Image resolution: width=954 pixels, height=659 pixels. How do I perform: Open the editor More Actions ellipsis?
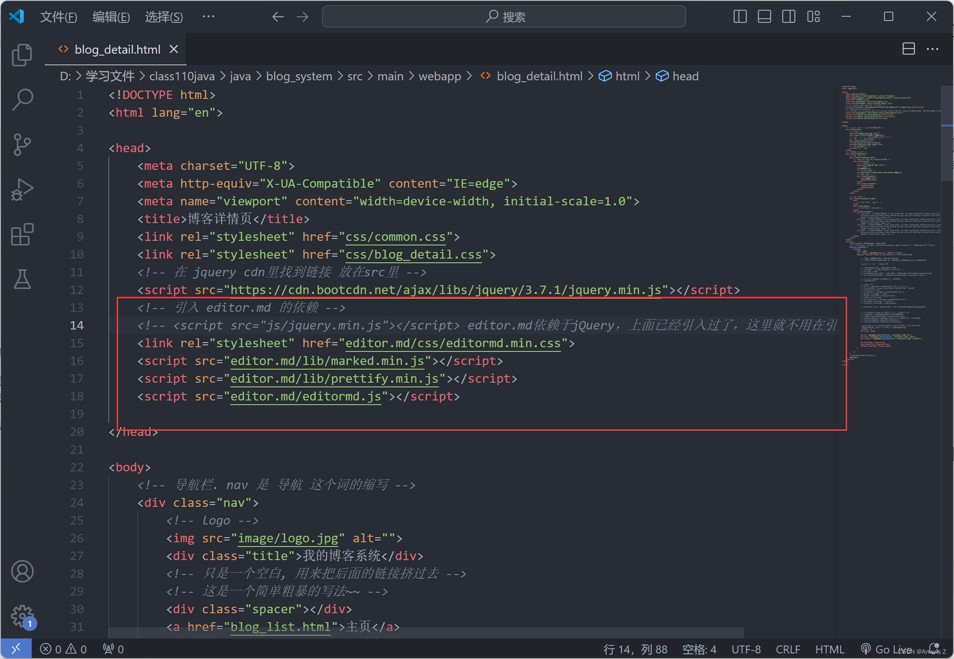coord(932,49)
